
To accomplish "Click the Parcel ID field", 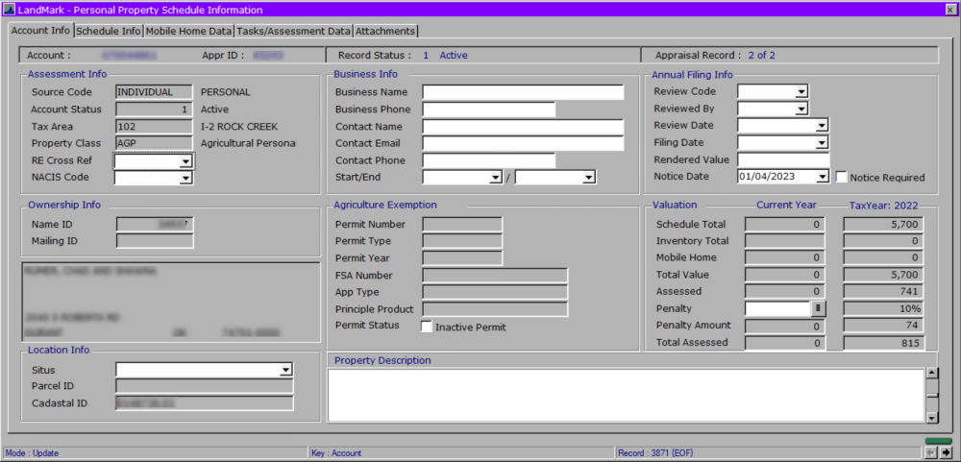I will pos(204,386).
